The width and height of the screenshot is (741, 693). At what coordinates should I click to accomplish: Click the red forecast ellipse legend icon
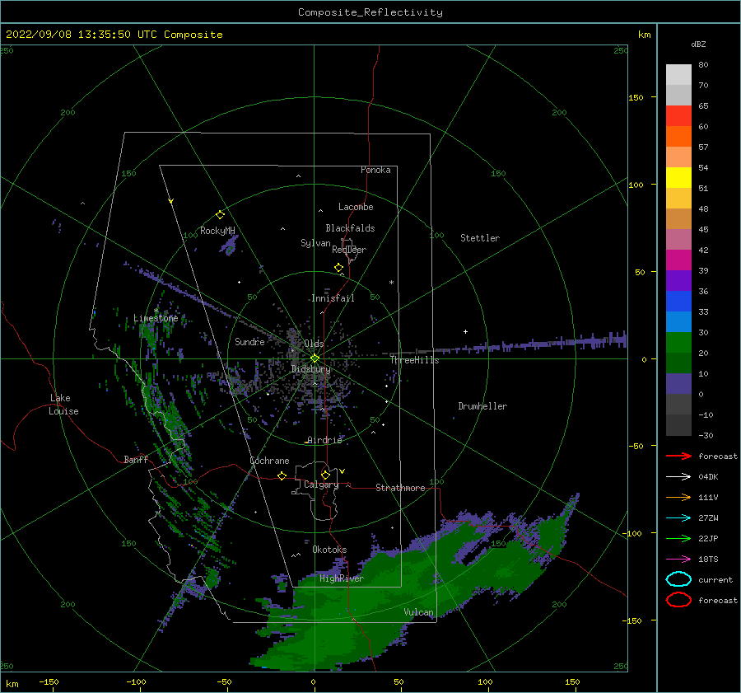pos(678,600)
